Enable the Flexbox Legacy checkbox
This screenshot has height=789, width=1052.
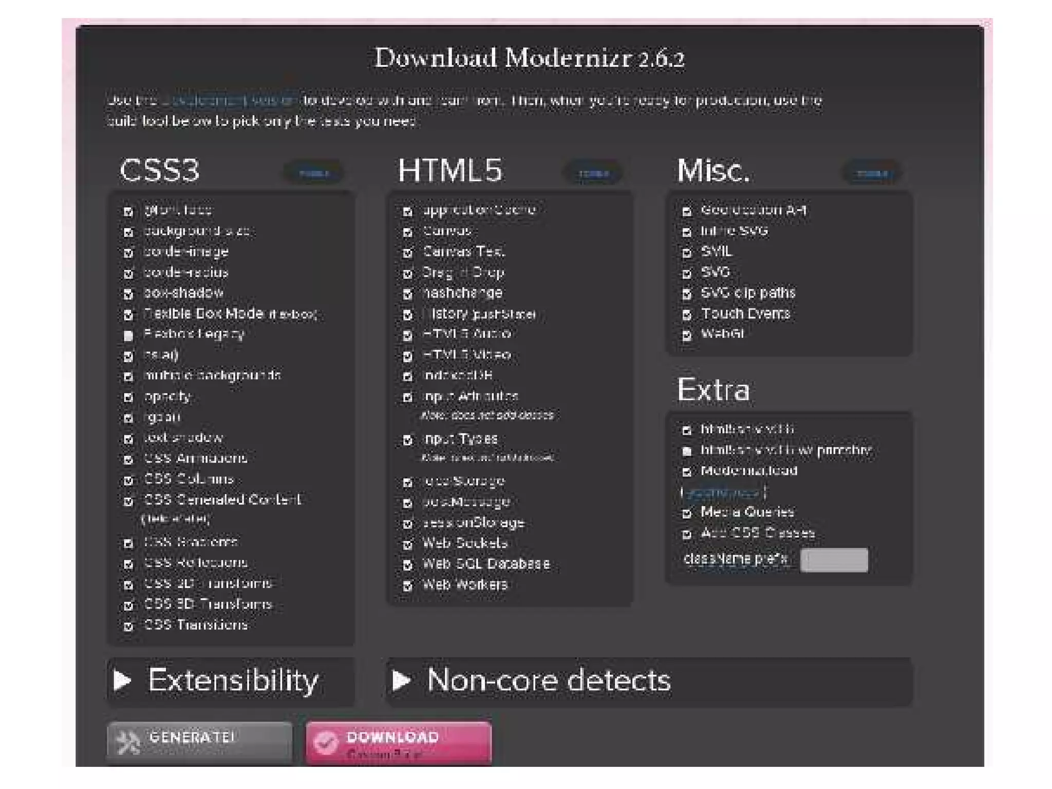click(x=128, y=336)
